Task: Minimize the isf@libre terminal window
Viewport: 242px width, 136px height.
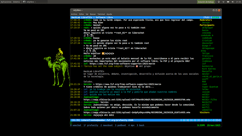Action: pyautogui.click(x=214, y=10)
